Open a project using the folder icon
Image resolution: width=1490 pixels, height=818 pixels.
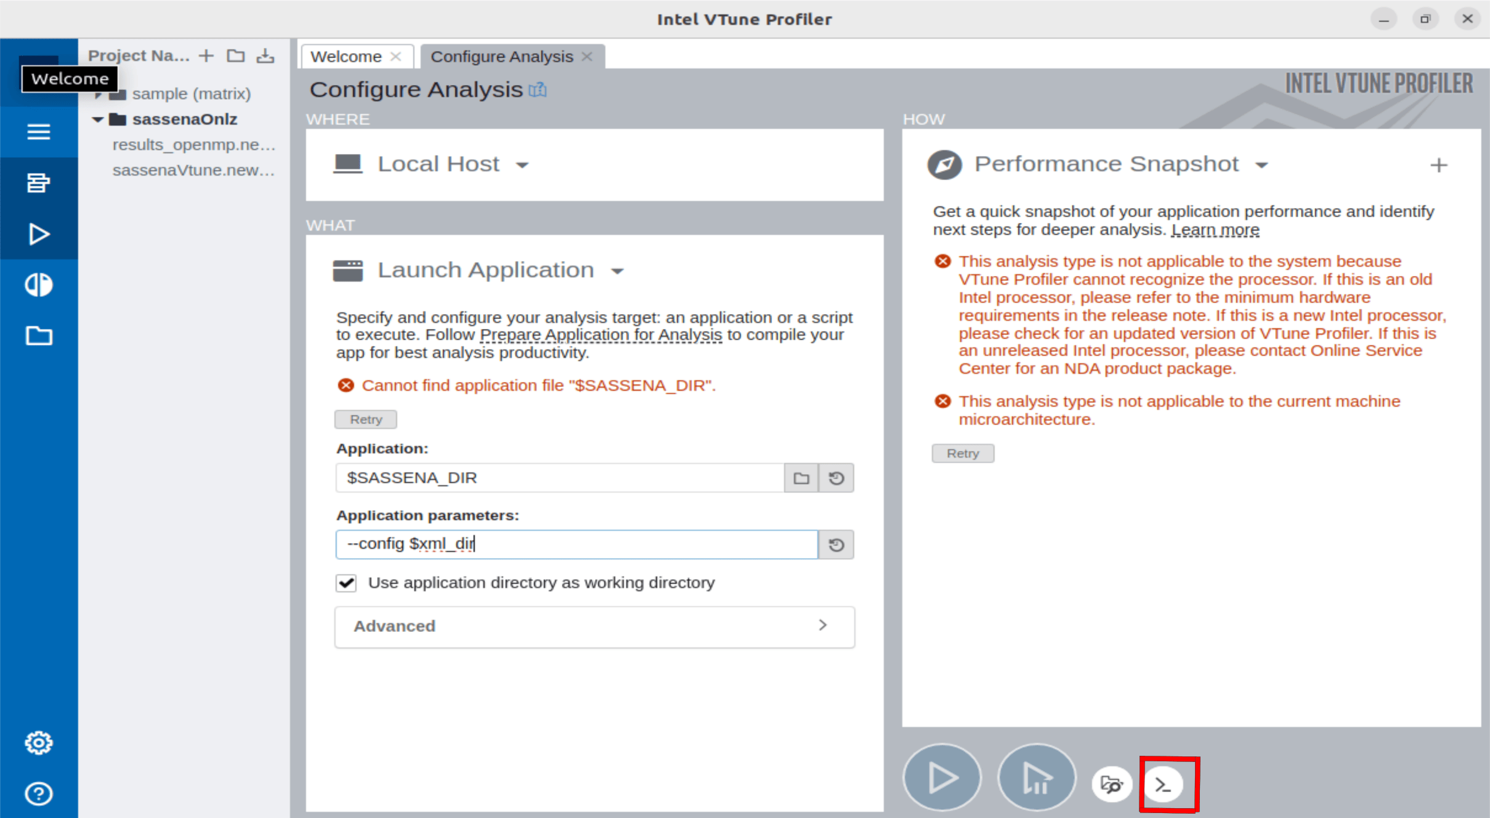pyautogui.click(x=235, y=56)
